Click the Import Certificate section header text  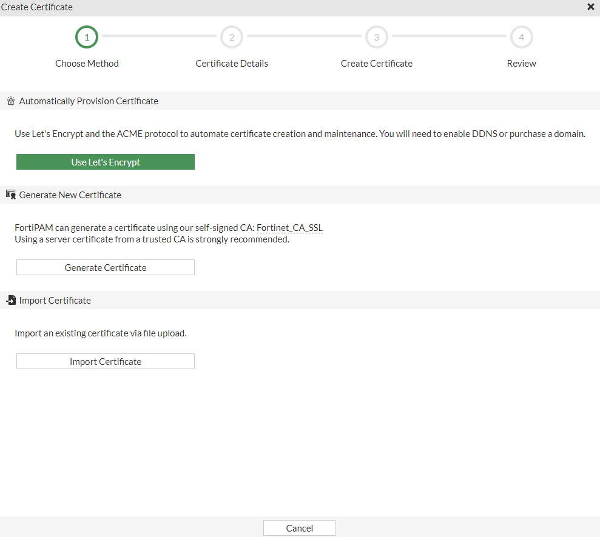click(x=55, y=301)
